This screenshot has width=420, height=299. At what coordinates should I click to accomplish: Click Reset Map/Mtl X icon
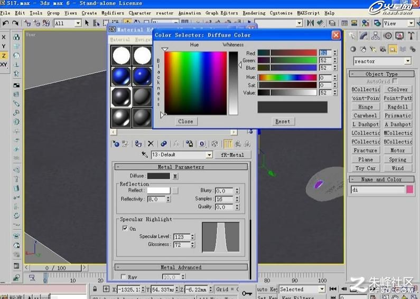tap(151, 144)
